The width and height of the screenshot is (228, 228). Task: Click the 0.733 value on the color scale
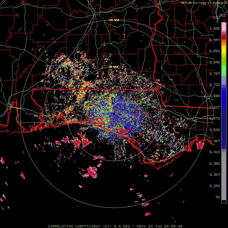pos(215,85)
